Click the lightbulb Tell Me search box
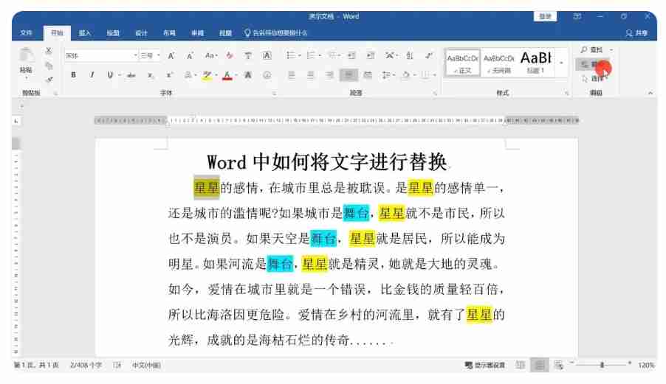The height and width of the screenshot is (384, 666). tap(275, 32)
